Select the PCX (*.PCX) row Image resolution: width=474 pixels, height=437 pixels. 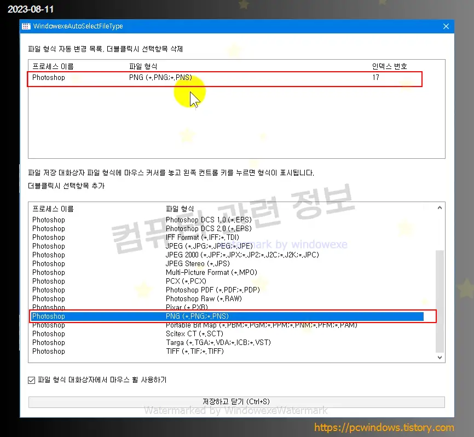pyautogui.click(x=228, y=281)
